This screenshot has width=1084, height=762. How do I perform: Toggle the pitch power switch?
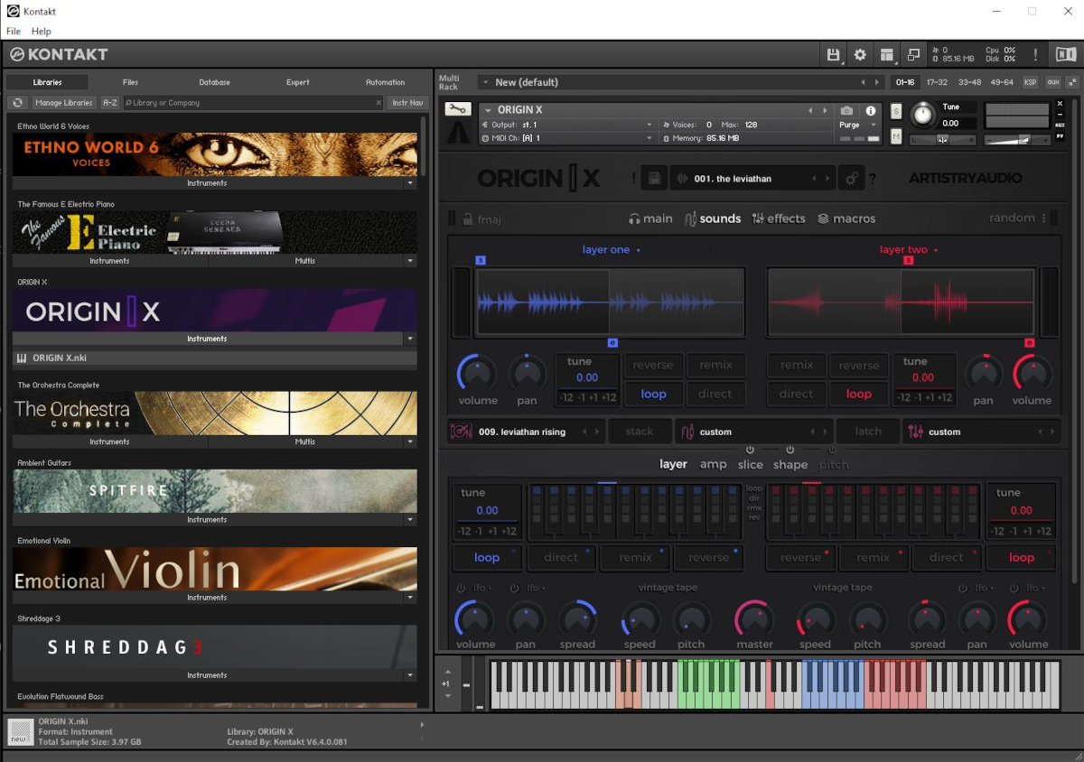833,450
